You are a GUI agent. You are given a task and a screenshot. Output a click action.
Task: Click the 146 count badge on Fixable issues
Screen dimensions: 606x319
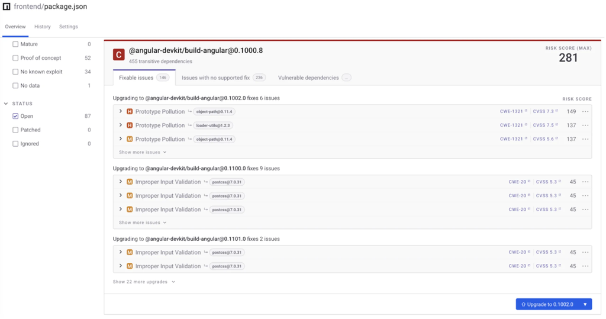163,78
